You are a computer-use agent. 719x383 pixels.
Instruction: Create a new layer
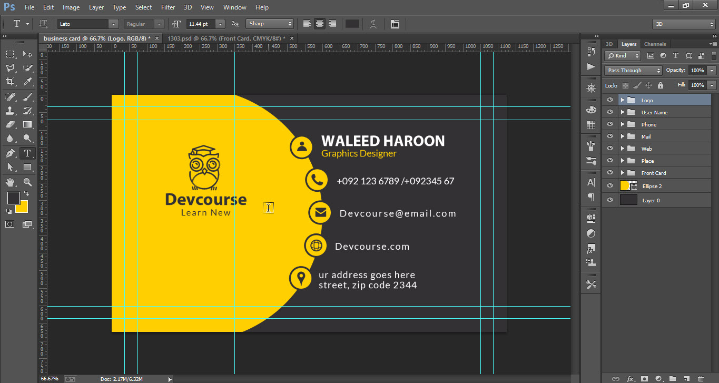[x=686, y=378]
